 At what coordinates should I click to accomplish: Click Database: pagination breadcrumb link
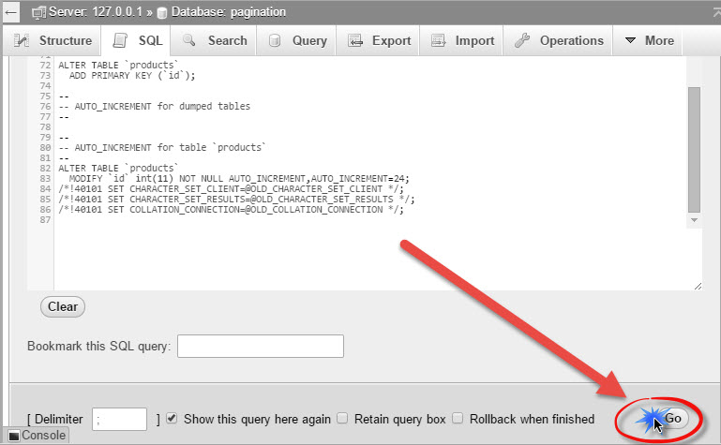tap(229, 12)
